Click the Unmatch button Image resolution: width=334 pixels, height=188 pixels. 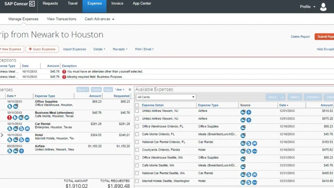313,97
